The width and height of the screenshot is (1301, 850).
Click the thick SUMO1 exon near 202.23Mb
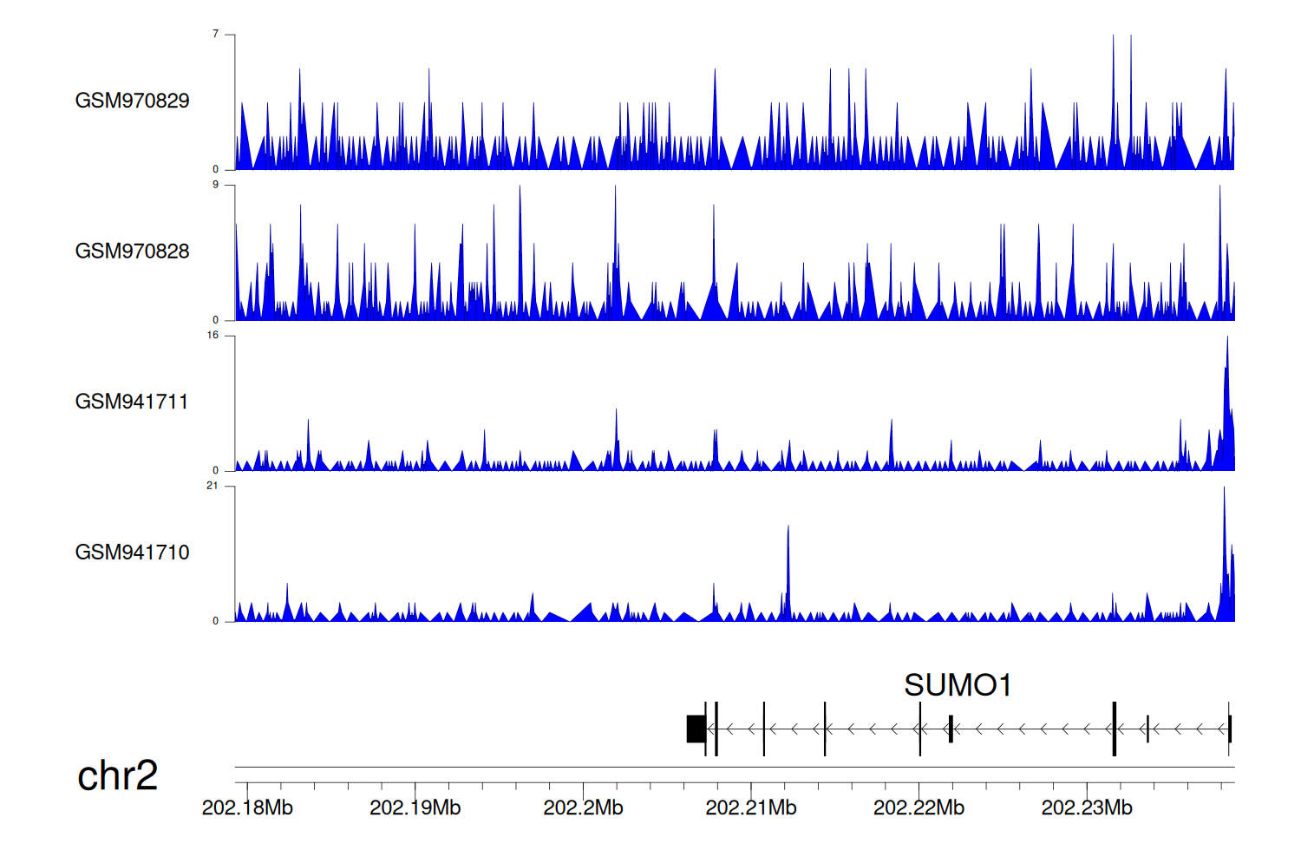coord(1114,729)
